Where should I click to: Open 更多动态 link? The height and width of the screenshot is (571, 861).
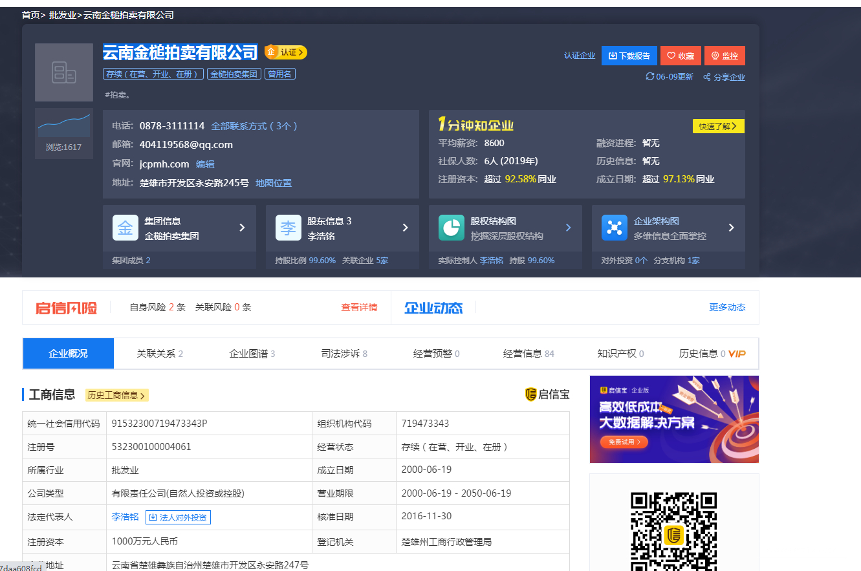(727, 307)
